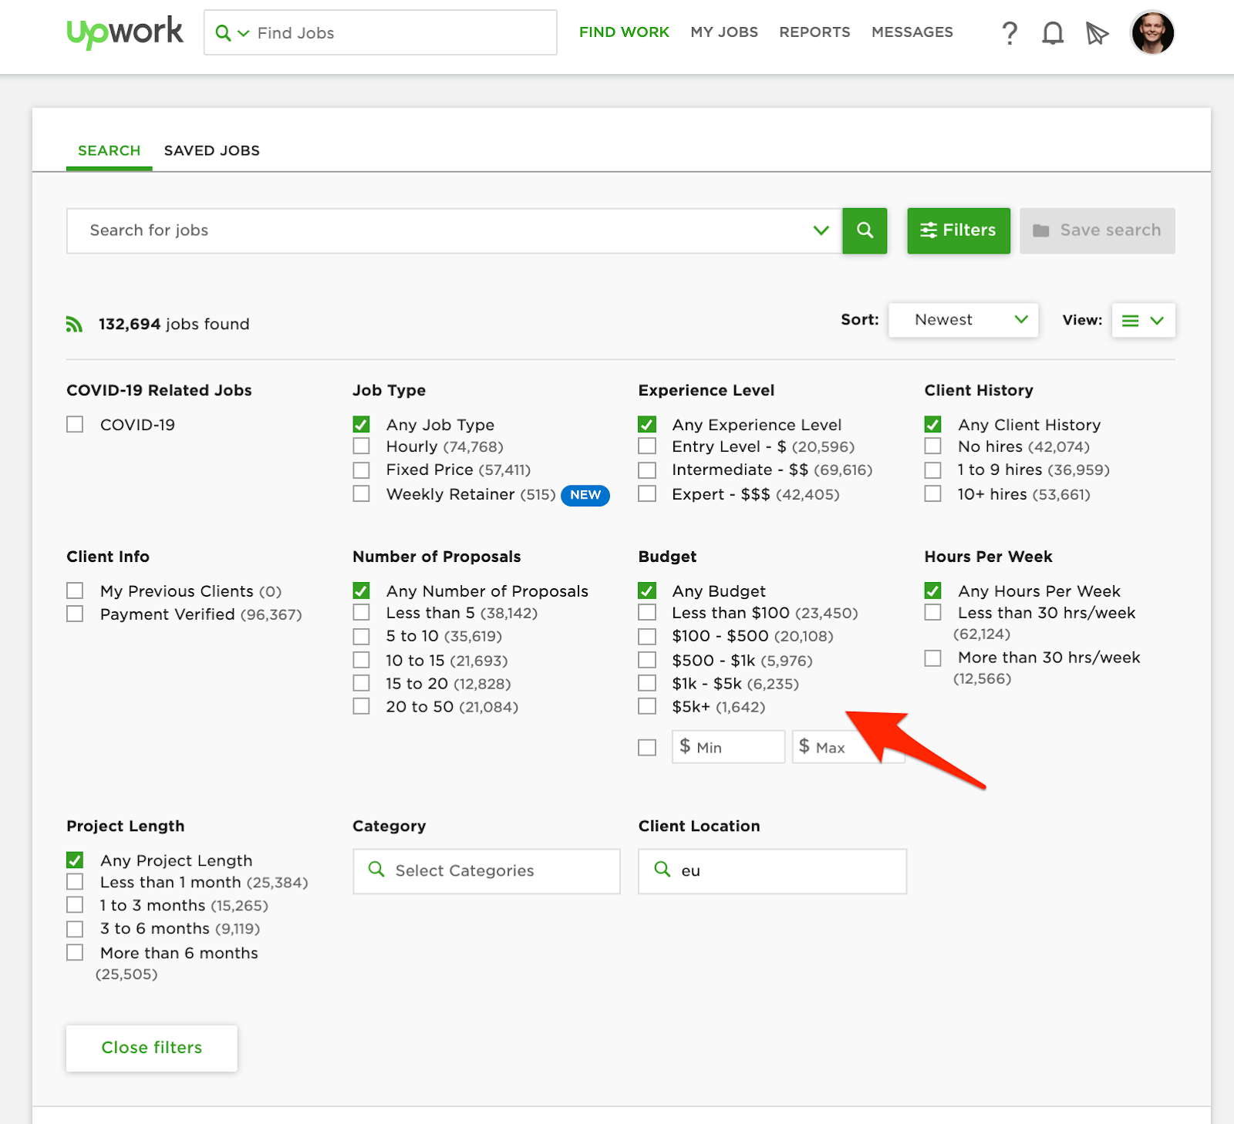1234x1124 pixels.
Task: Check More than 30 hrs/week
Action: pos(933,658)
